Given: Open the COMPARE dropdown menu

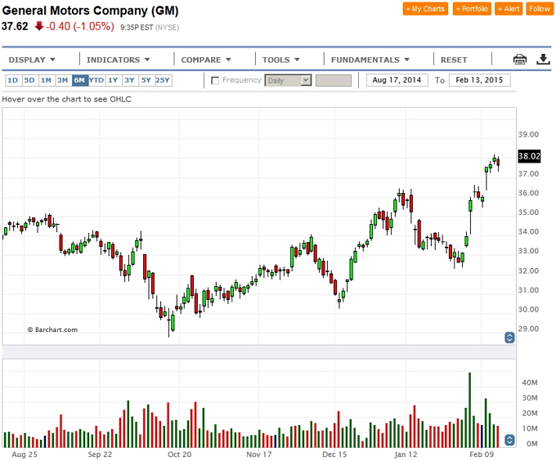Looking at the screenshot, I should [x=206, y=60].
